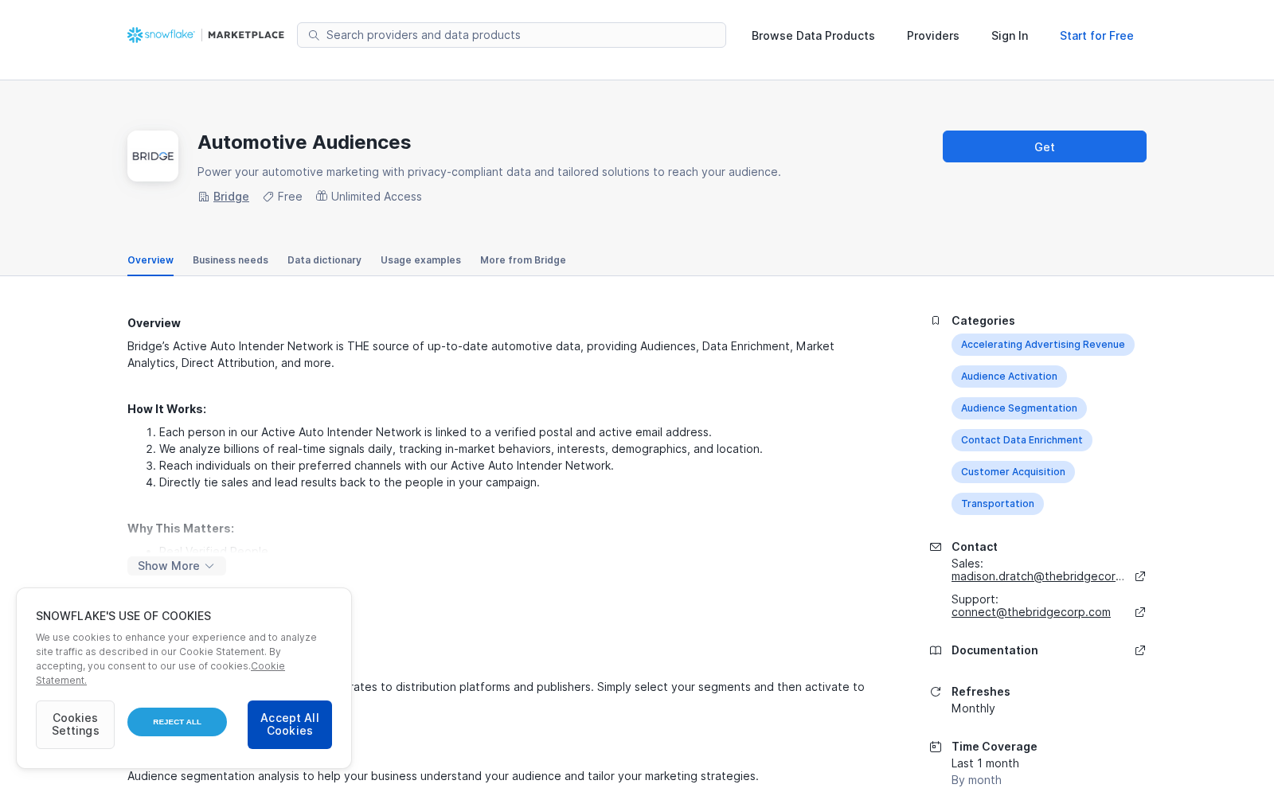Click the How It Works heading
The width and height of the screenshot is (1274, 796).
click(166, 409)
